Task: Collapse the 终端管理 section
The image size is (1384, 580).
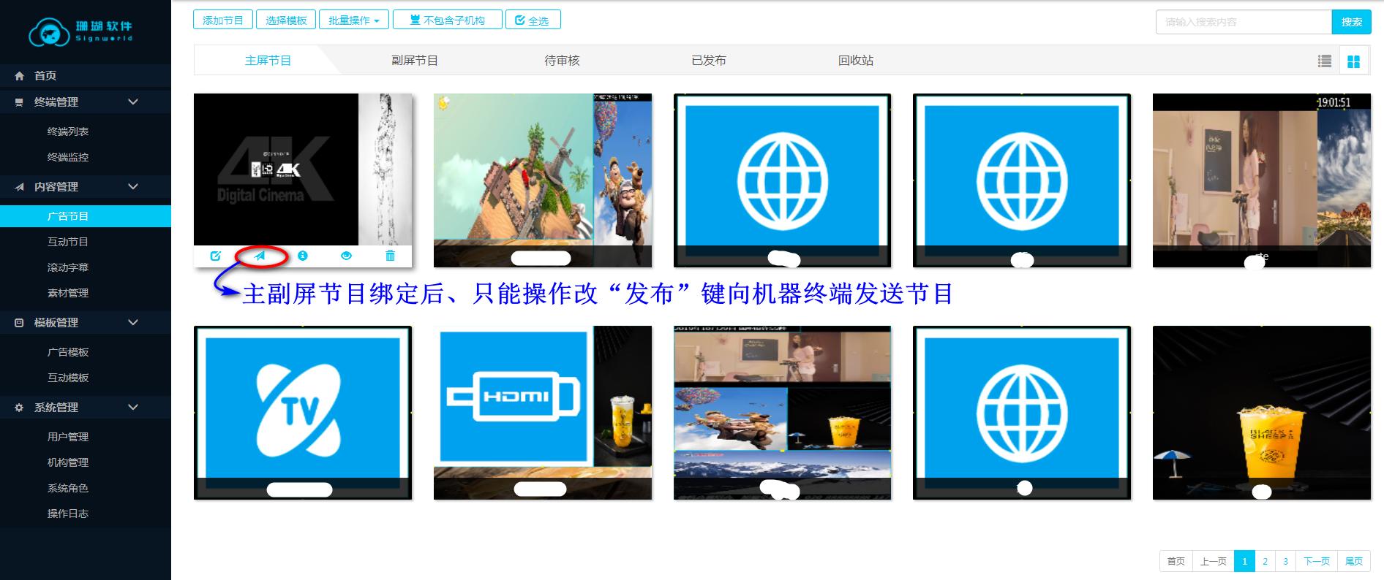Action: [86, 102]
